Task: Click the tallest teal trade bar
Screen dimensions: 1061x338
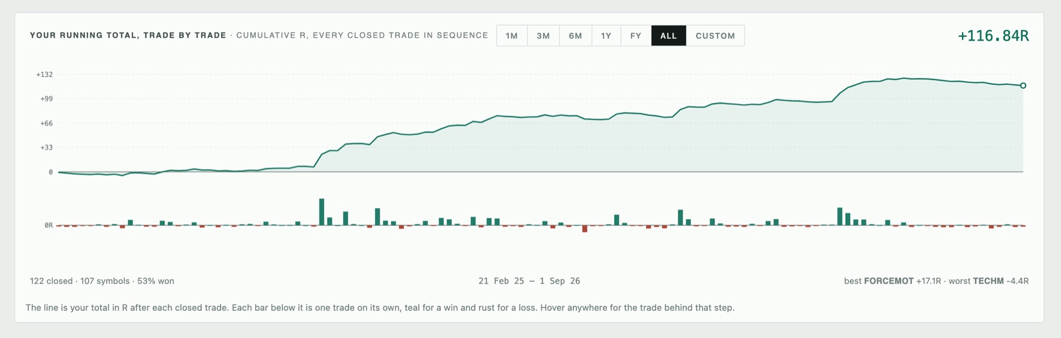Action: click(x=322, y=212)
